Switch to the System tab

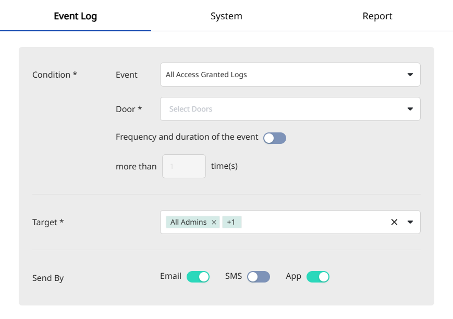pyautogui.click(x=226, y=16)
